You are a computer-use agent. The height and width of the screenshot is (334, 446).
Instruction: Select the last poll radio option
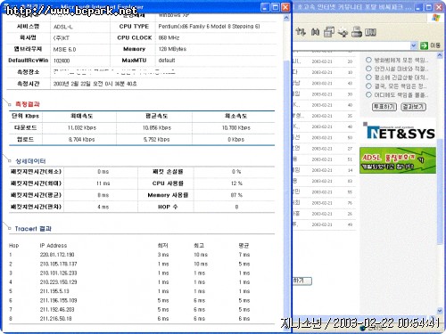click(368, 95)
